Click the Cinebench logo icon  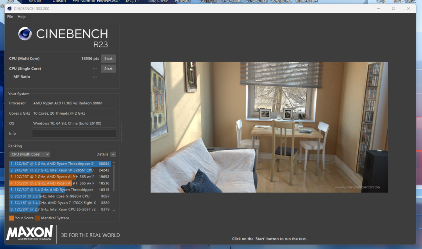25,34
